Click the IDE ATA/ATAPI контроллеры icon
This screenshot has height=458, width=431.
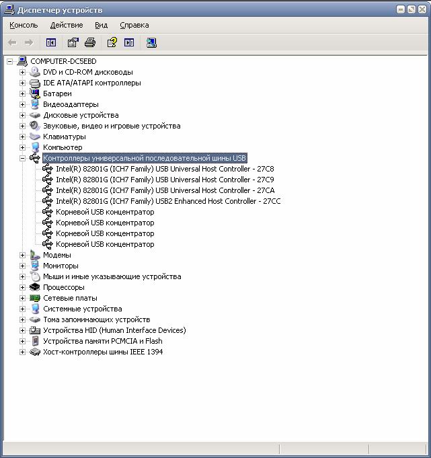coord(35,83)
